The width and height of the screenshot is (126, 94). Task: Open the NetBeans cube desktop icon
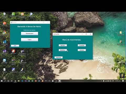[31, 14]
